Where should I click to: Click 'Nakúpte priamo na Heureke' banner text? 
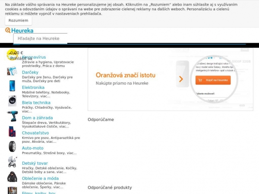(x=122, y=83)
